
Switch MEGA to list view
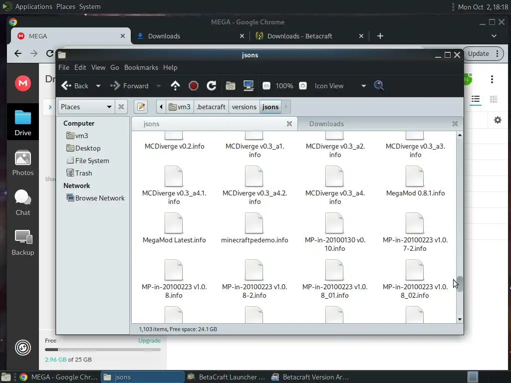[476, 99]
